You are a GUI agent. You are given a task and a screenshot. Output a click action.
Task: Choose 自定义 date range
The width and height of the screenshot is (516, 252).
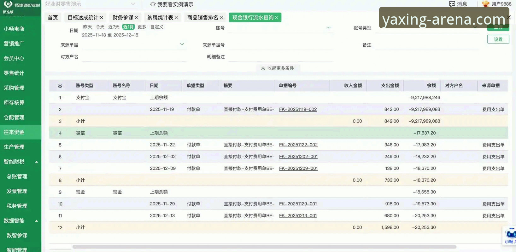[157, 27]
